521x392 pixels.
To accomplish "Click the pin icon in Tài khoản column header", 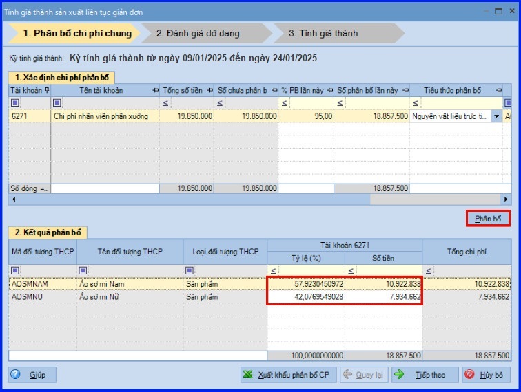I will [47, 91].
